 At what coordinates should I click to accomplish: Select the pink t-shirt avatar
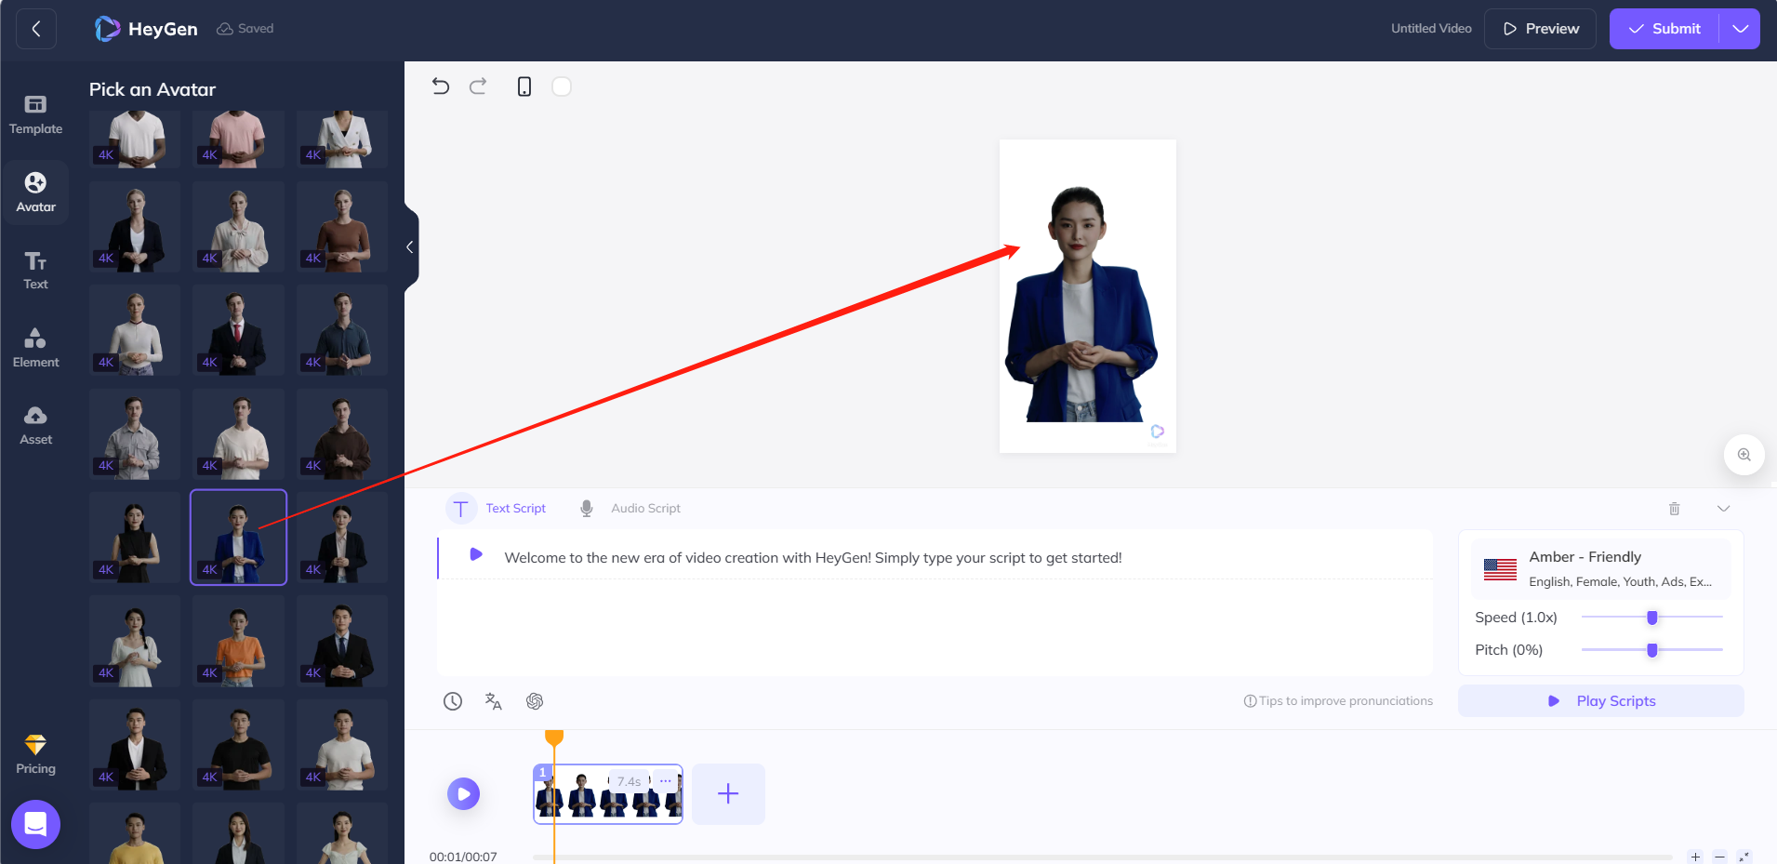(x=238, y=139)
